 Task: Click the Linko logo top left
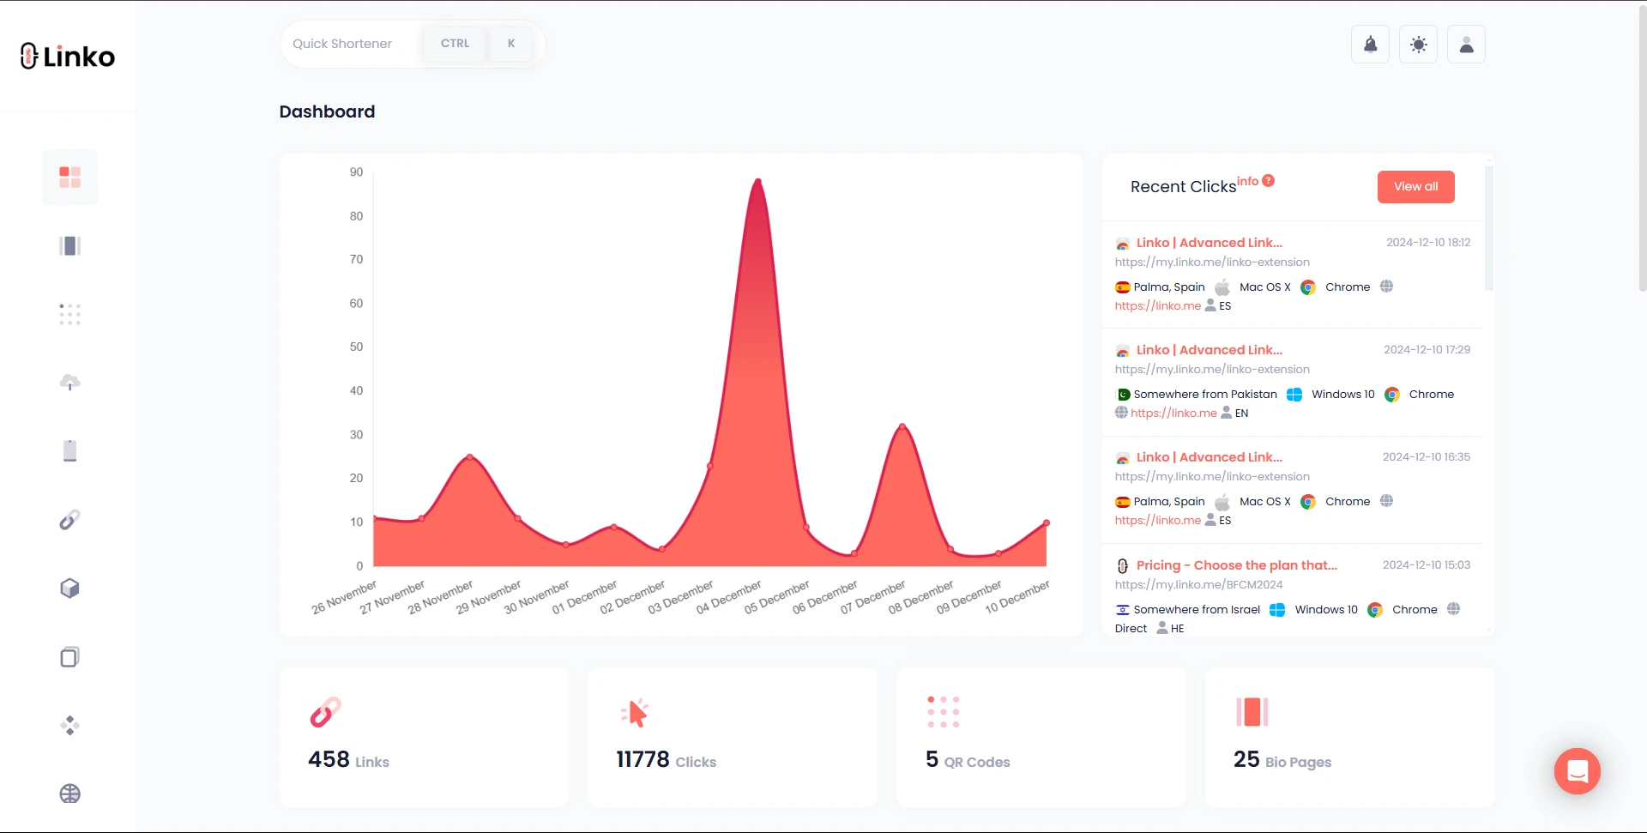point(67,56)
